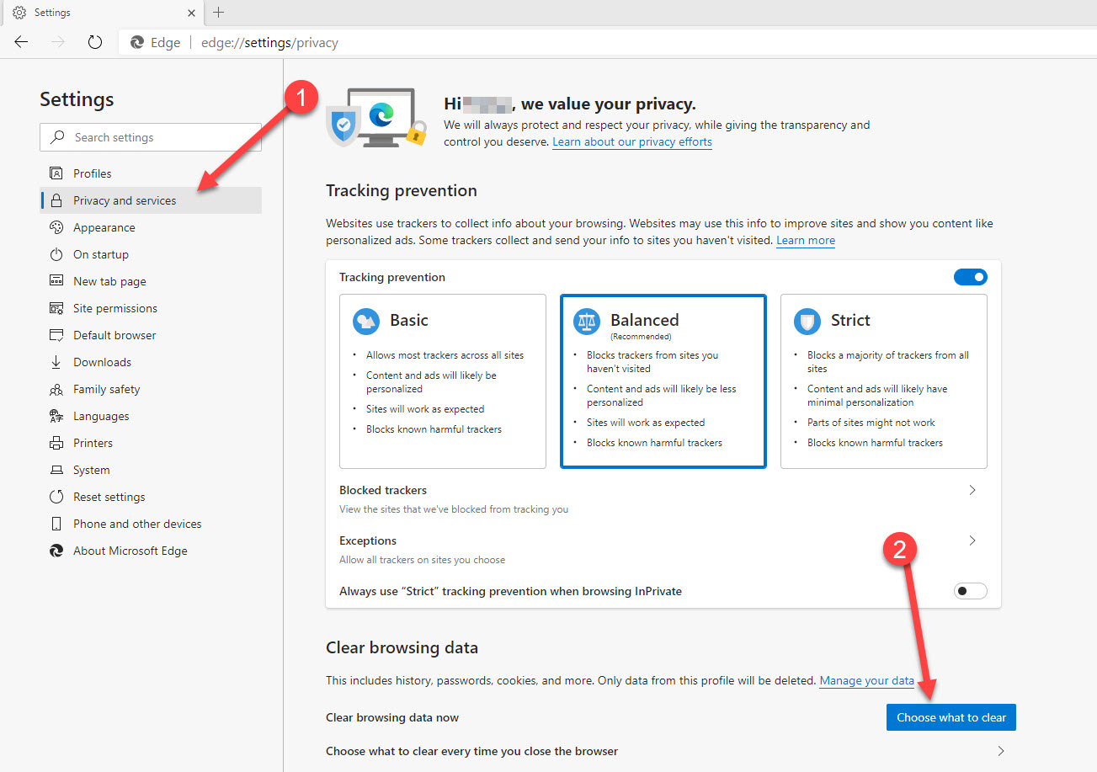Click the Edge logo beside About Microsoft Edge

pos(56,551)
